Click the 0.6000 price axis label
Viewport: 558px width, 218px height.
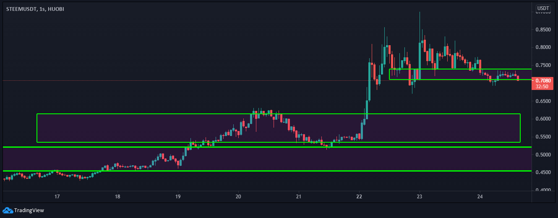pyautogui.click(x=542, y=119)
